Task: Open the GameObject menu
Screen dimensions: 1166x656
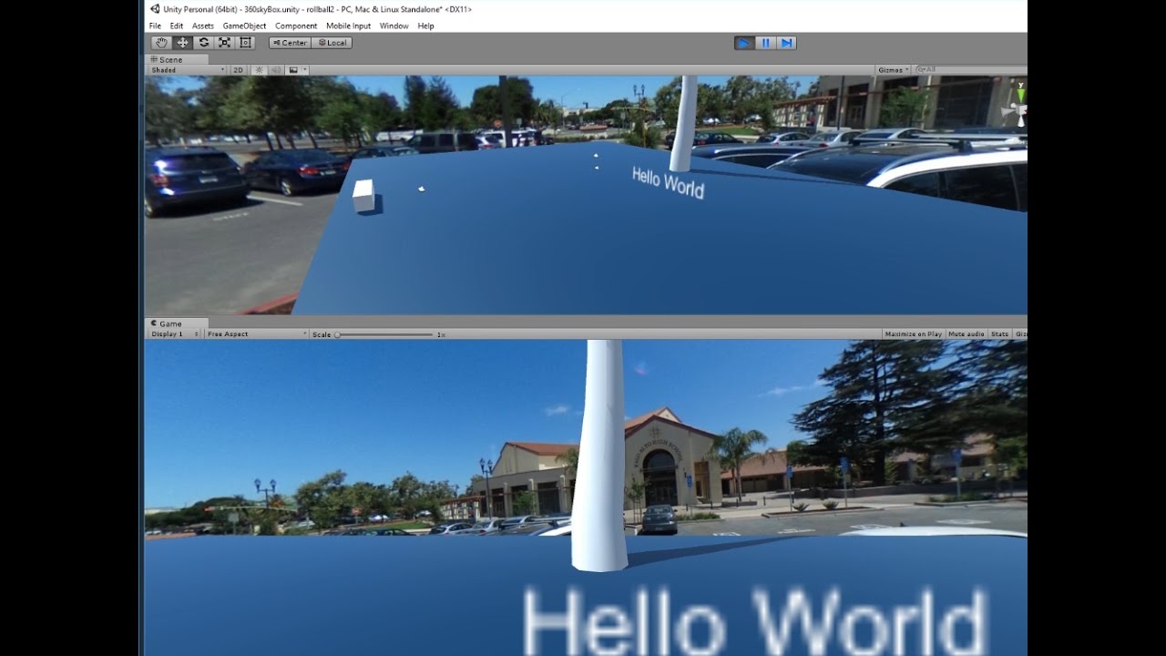Action: pos(244,26)
